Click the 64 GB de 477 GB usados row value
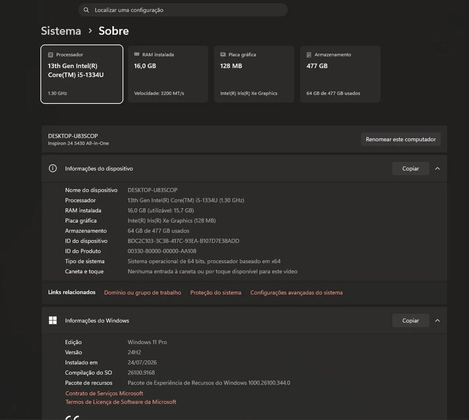This screenshot has height=420, width=469. tap(158, 231)
